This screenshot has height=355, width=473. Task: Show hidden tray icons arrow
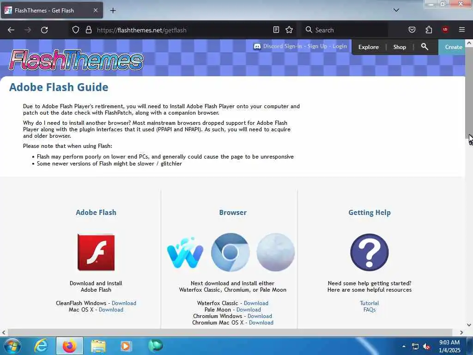[x=404, y=346]
